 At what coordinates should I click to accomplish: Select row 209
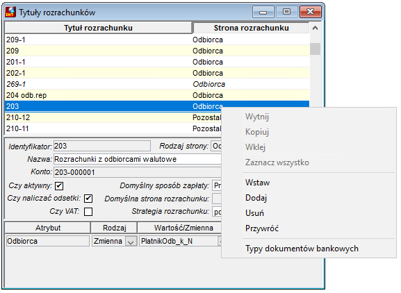tap(157, 51)
